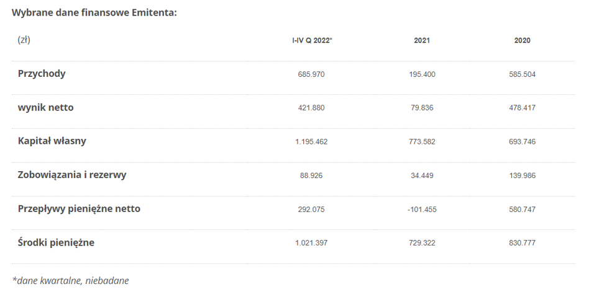The height and width of the screenshot is (292, 589).
Task: Click the footnote dane kwartalne, niebadane
Action: click(x=70, y=280)
